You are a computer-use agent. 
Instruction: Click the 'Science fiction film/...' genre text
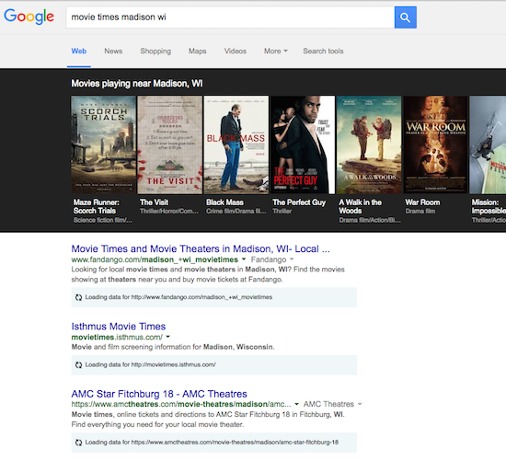[x=103, y=220]
